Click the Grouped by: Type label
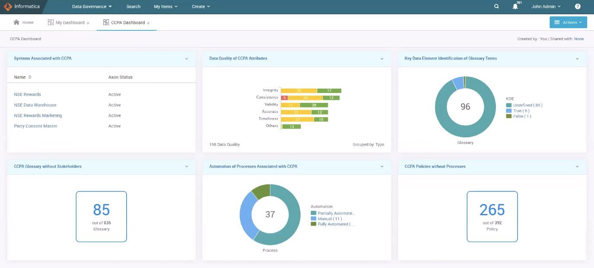This screenshot has height=268, width=594. (368, 144)
